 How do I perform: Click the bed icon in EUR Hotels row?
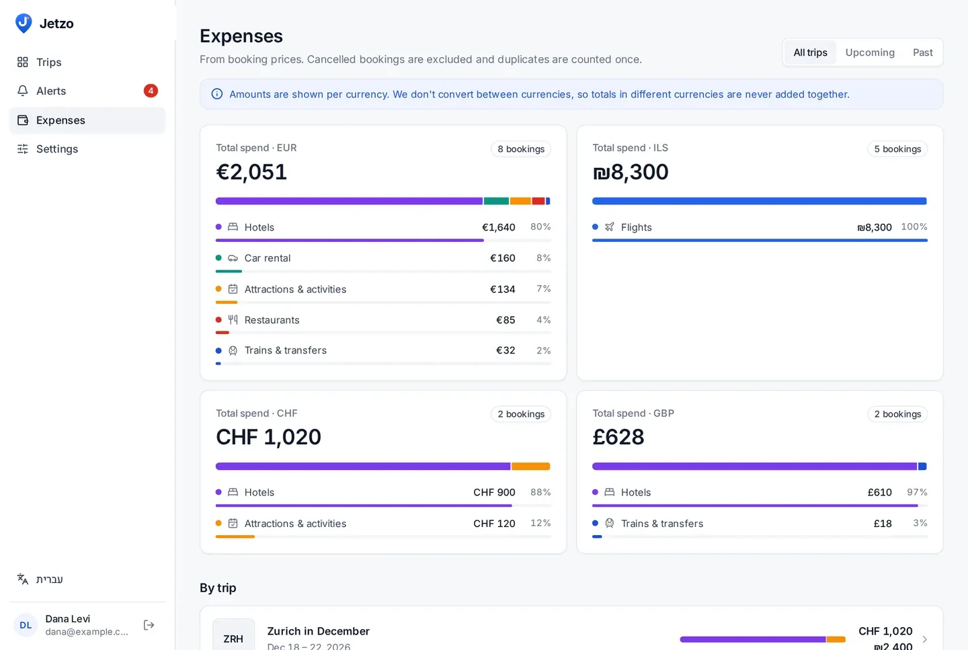[x=233, y=227]
